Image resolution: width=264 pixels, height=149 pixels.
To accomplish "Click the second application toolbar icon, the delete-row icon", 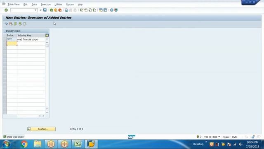I will (x=11, y=24).
